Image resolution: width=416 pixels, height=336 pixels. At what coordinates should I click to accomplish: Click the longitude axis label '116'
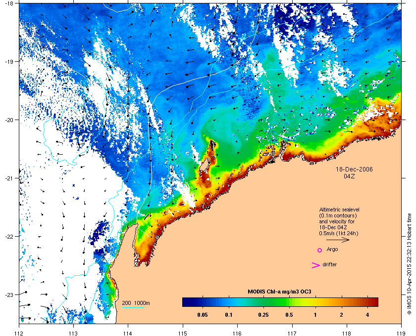click(237, 333)
